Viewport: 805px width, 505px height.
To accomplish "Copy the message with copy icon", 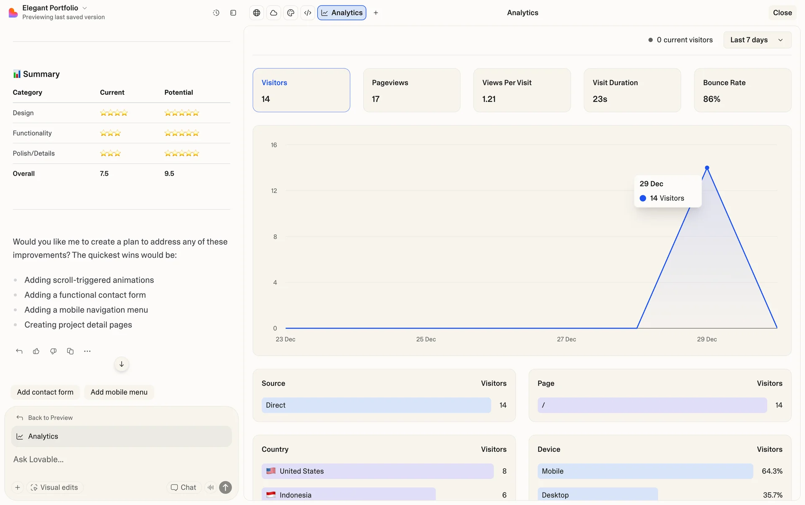I will click(70, 351).
